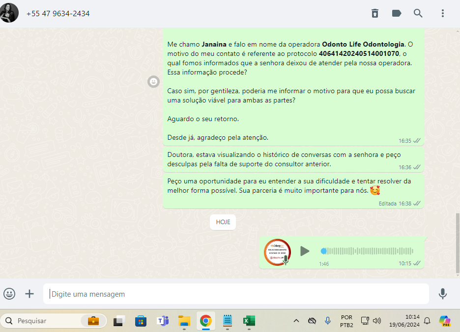Viewport: 460px width, 332px height.
Task: Play the 1:46 voice message
Action: click(305, 251)
